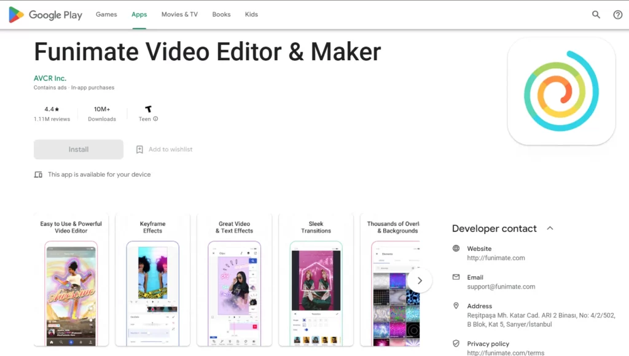Screen dimensions: 629x356
Task: Click the 1.11M reviews text
Action: click(x=52, y=119)
